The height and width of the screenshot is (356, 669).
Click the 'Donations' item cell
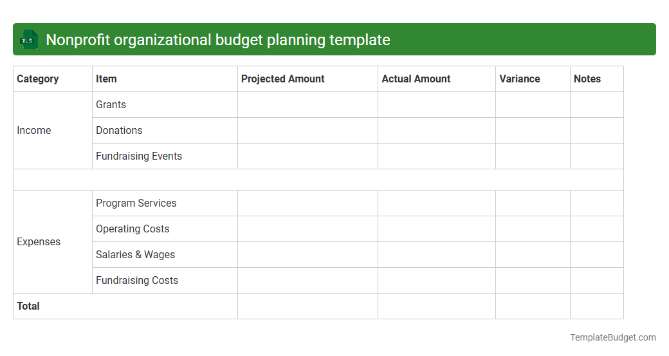tap(165, 130)
